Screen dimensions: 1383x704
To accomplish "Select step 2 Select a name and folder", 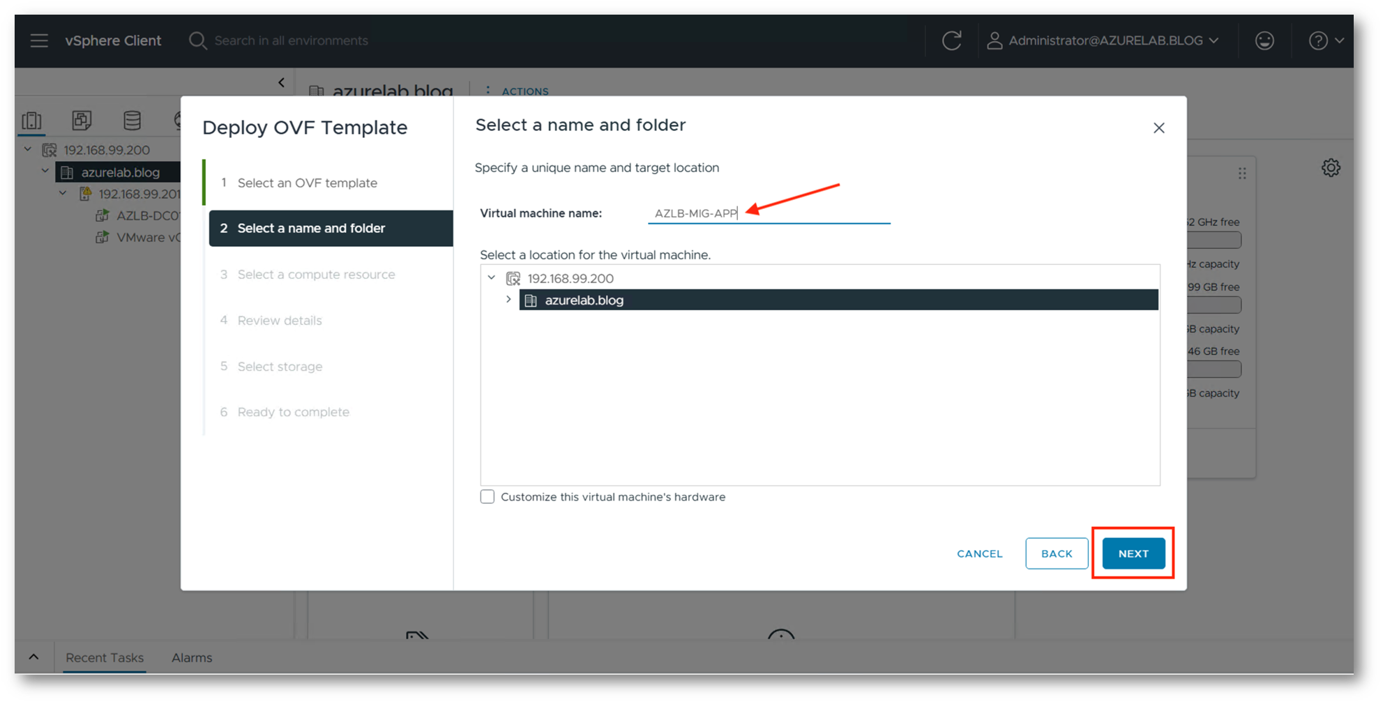I will [331, 229].
